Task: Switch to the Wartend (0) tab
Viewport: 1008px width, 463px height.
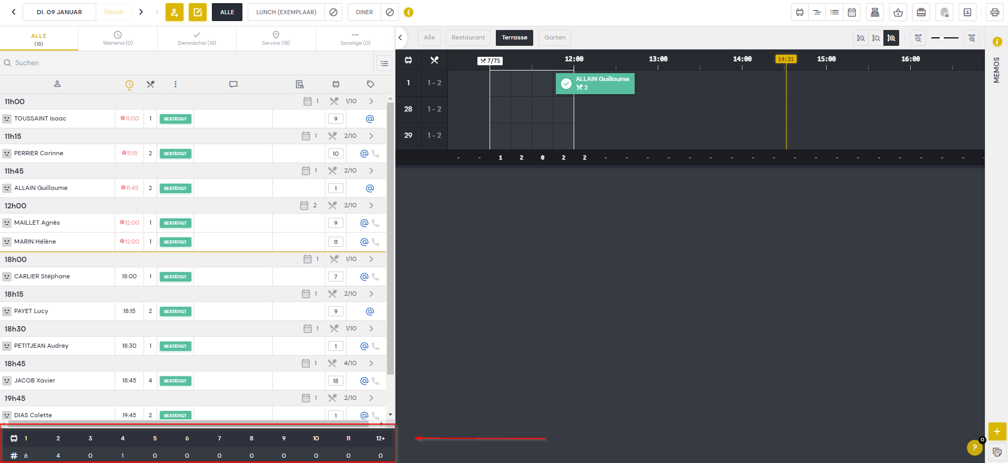Action: coord(118,39)
